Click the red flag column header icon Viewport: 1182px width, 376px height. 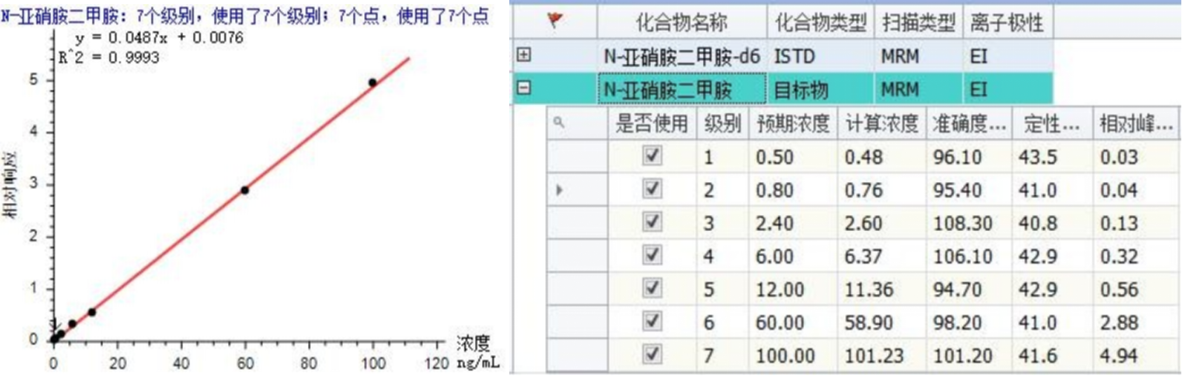[x=555, y=21]
